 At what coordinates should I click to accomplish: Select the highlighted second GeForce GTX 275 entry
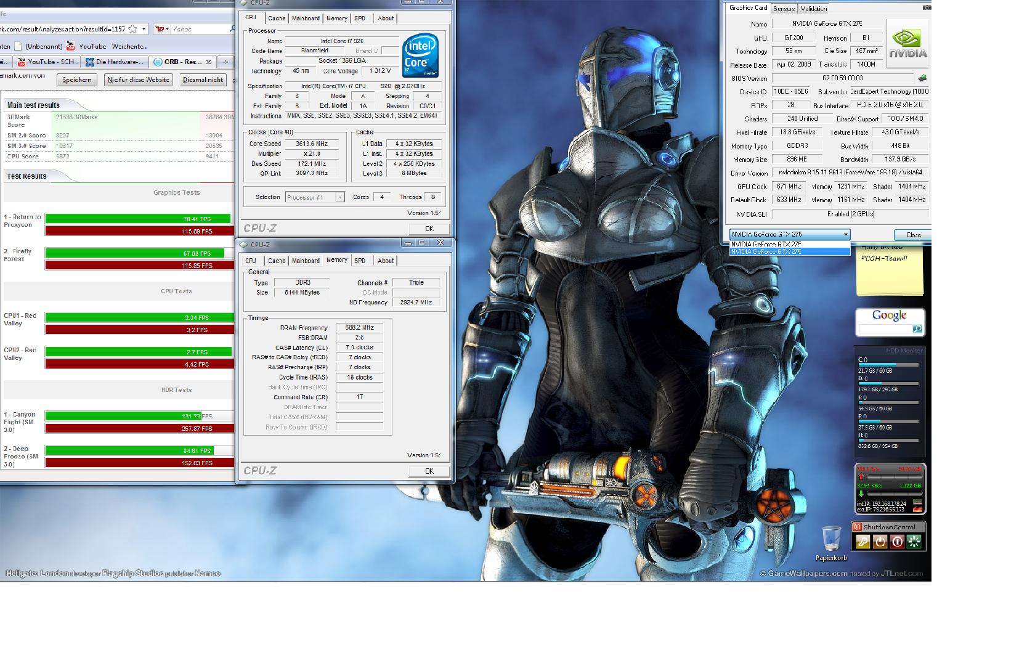coord(790,251)
